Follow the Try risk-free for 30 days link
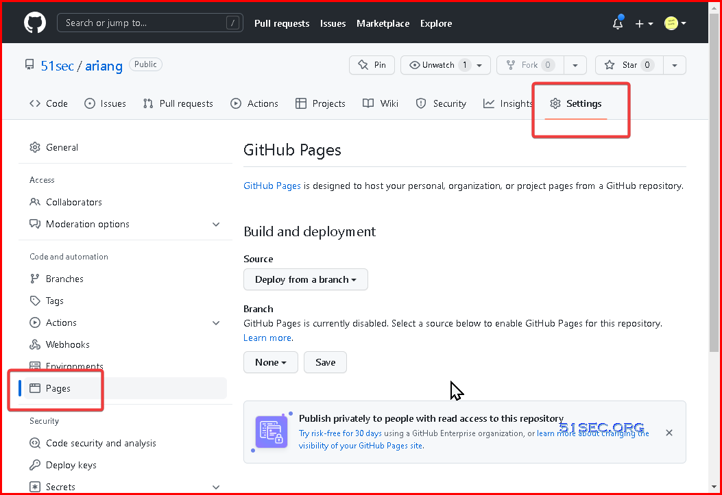 pos(340,433)
